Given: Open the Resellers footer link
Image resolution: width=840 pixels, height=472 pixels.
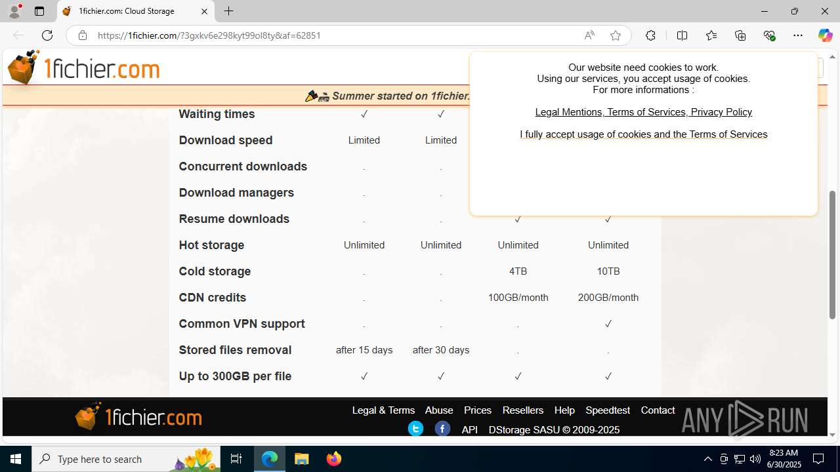Looking at the screenshot, I should click(x=523, y=410).
